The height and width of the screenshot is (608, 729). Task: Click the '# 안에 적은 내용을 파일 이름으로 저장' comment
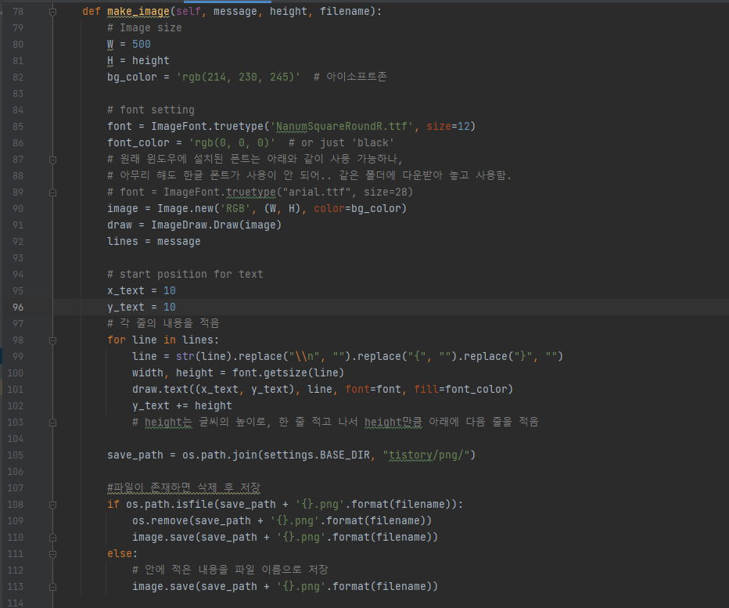click(230, 570)
